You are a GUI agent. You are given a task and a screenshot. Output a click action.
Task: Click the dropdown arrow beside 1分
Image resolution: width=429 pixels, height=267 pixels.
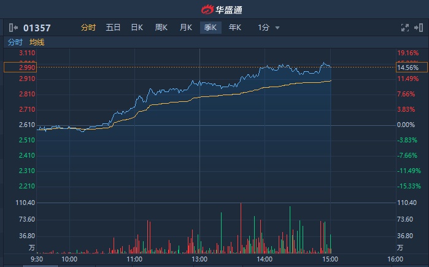277,28
